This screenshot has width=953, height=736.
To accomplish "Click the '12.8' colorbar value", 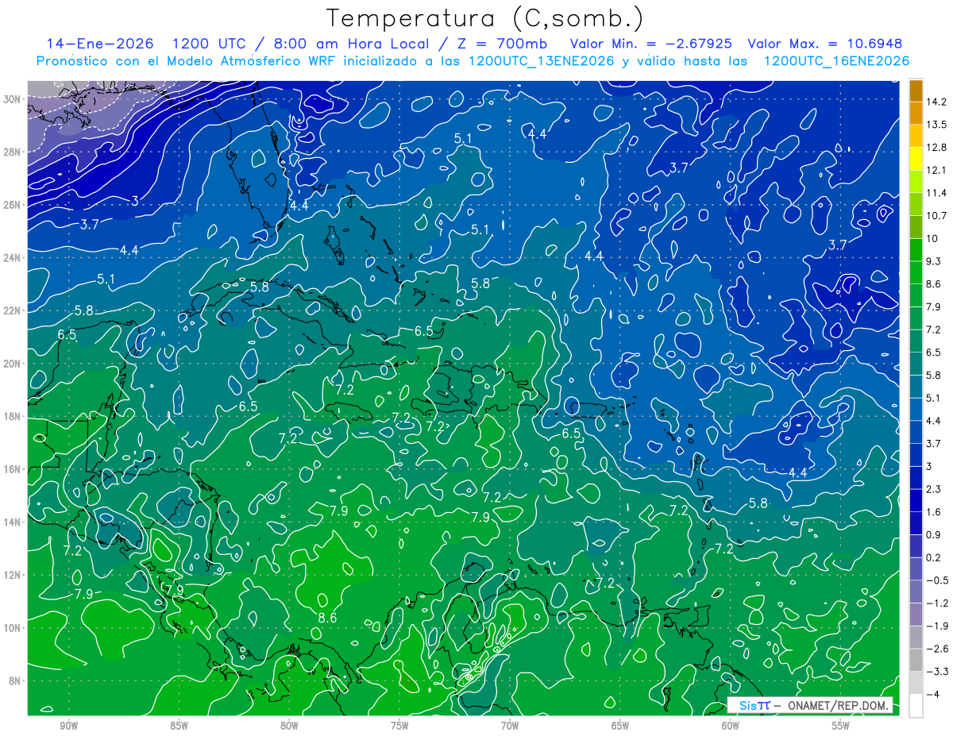I will point(936,148).
